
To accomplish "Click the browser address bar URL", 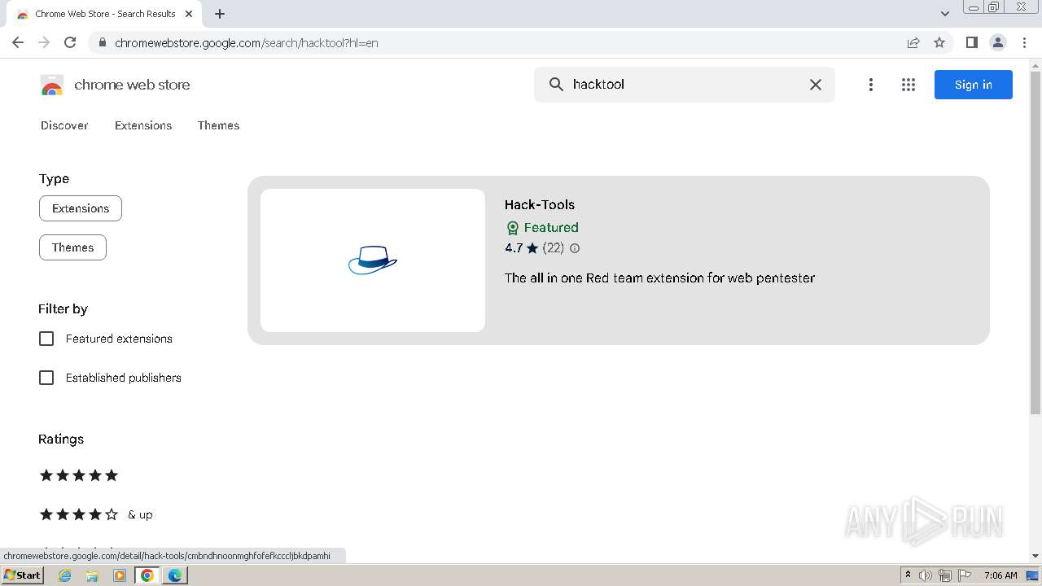I will (x=247, y=42).
